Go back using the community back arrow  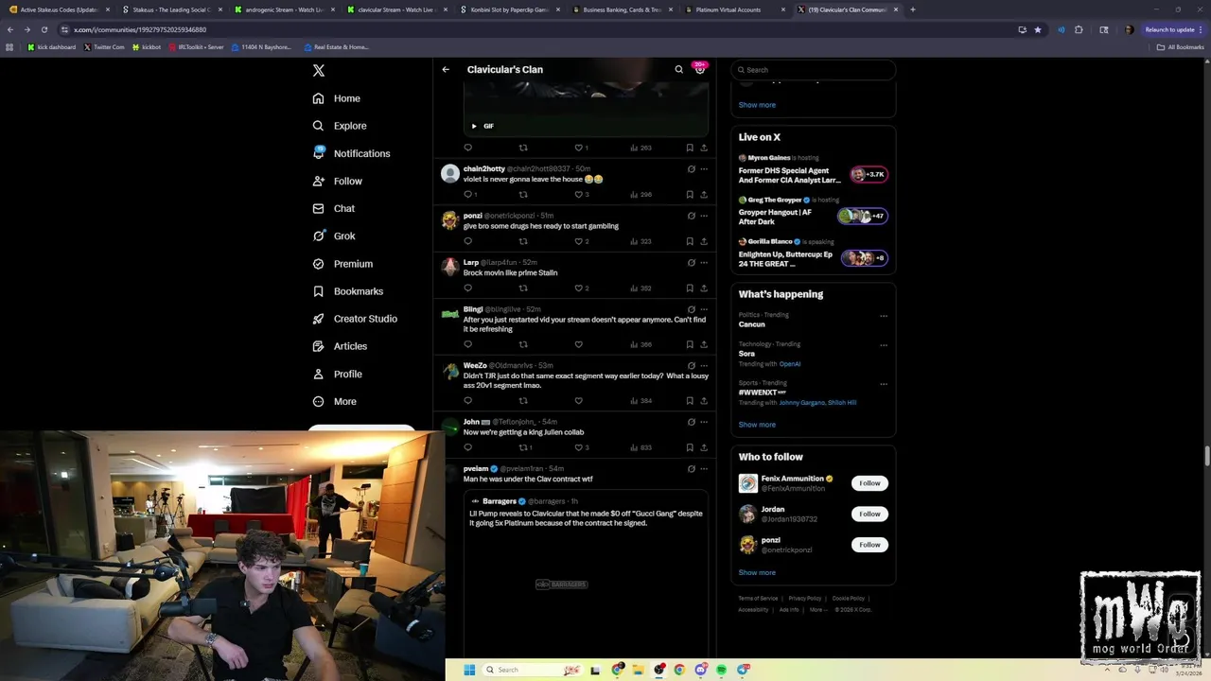pos(446,69)
